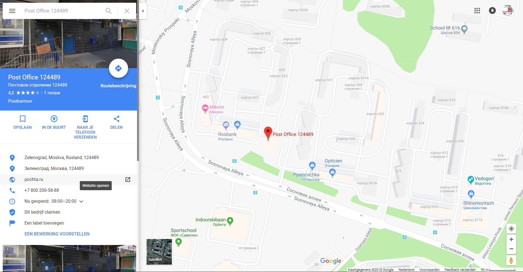
Task: Open the Routebeschrijving directions button
Action: (118, 68)
